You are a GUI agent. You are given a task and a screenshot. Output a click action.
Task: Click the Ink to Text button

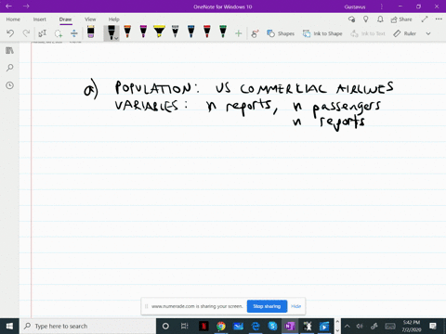point(368,33)
